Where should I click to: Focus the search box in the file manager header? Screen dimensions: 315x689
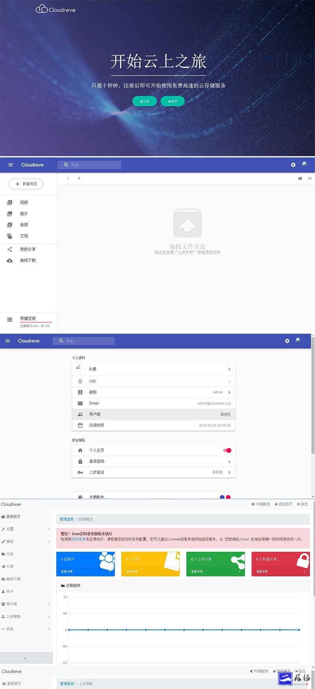tap(89, 165)
